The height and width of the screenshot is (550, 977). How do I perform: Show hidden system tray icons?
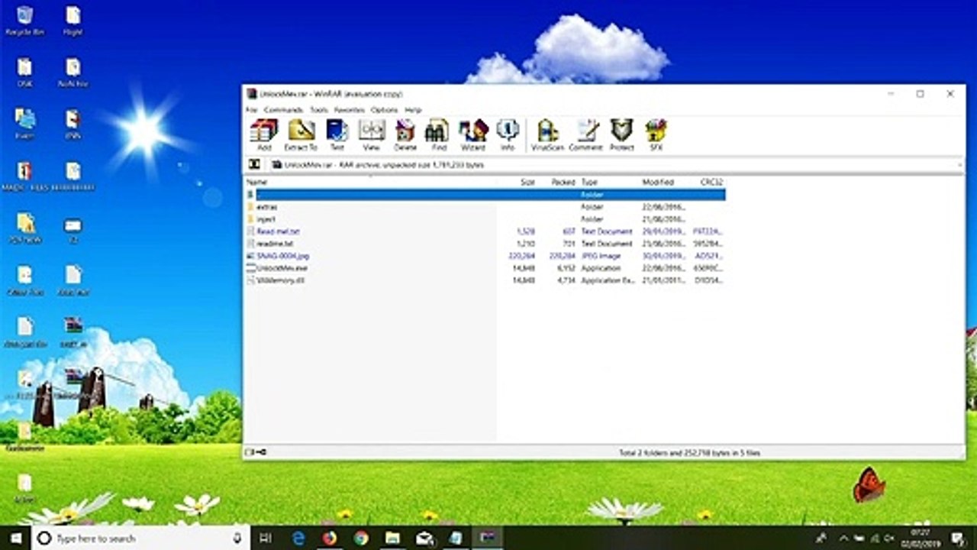(843, 538)
